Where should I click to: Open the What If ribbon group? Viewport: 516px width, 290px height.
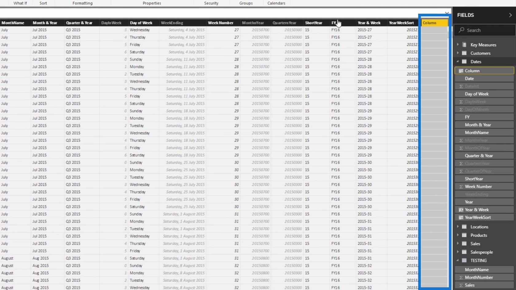pyautogui.click(x=20, y=3)
